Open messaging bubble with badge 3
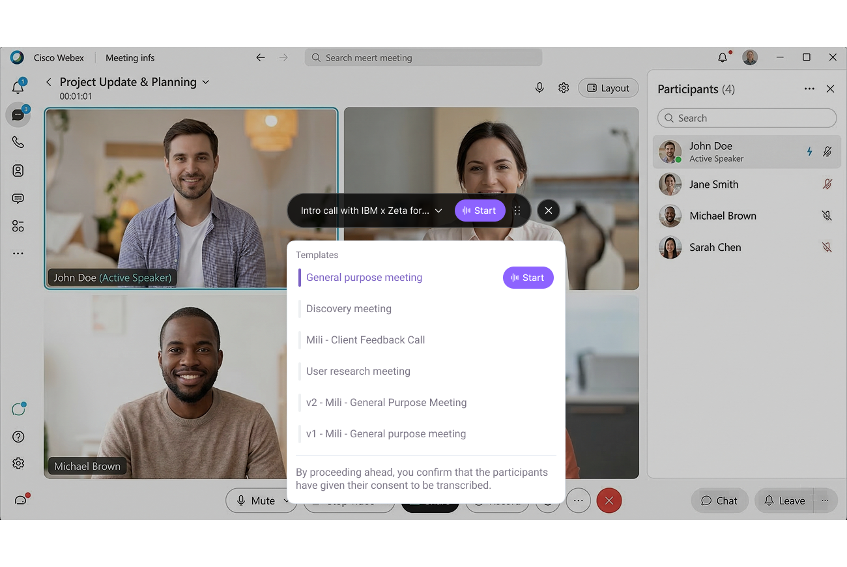This screenshot has width=847, height=567. click(x=18, y=115)
